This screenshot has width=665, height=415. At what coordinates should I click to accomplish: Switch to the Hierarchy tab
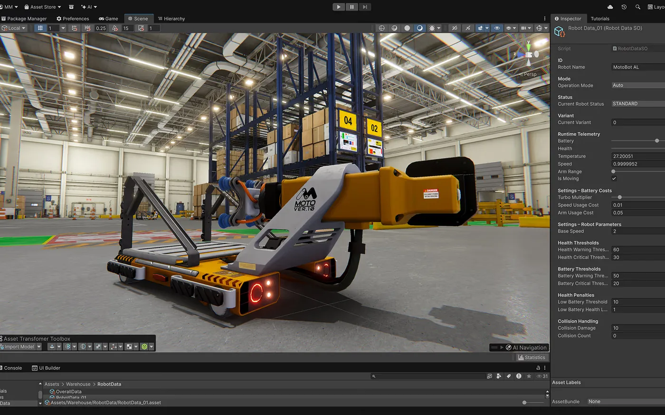171,18
